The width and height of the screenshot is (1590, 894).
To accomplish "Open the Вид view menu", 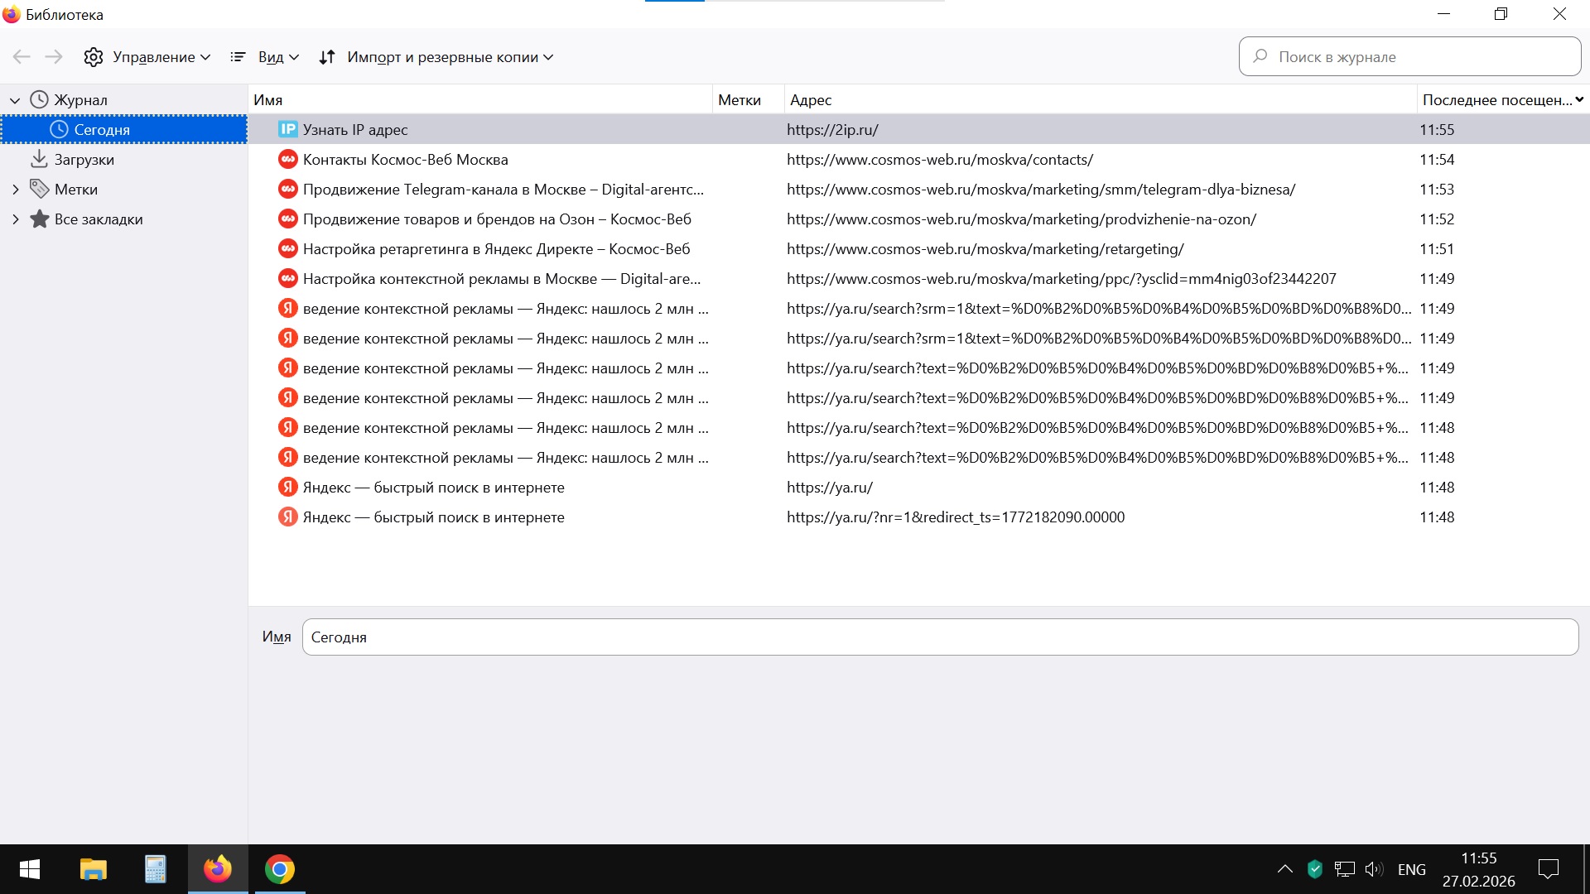I will click(264, 57).
